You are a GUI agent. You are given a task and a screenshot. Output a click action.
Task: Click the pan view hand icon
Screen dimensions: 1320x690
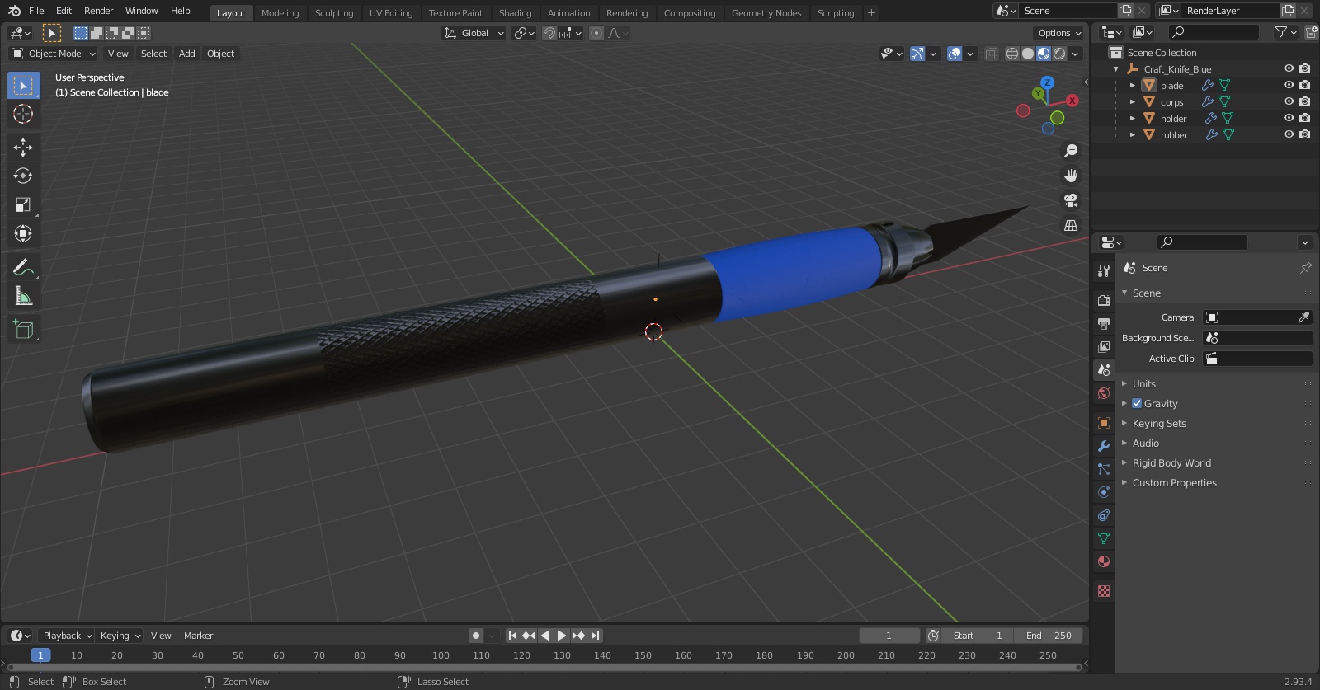click(x=1071, y=176)
